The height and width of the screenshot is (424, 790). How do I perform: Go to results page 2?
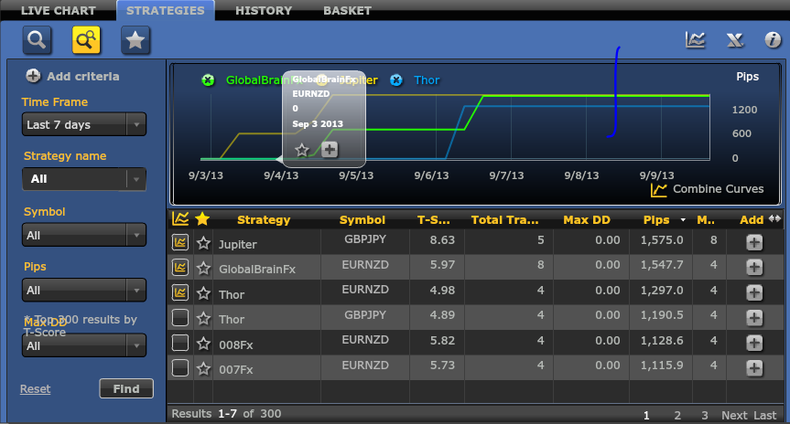[x=677, y=416]
